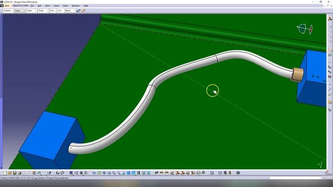The height and width of the screenshot is (187, 333).
Task: Expand the first graphic properties dropdown
Action: (8, 10)
